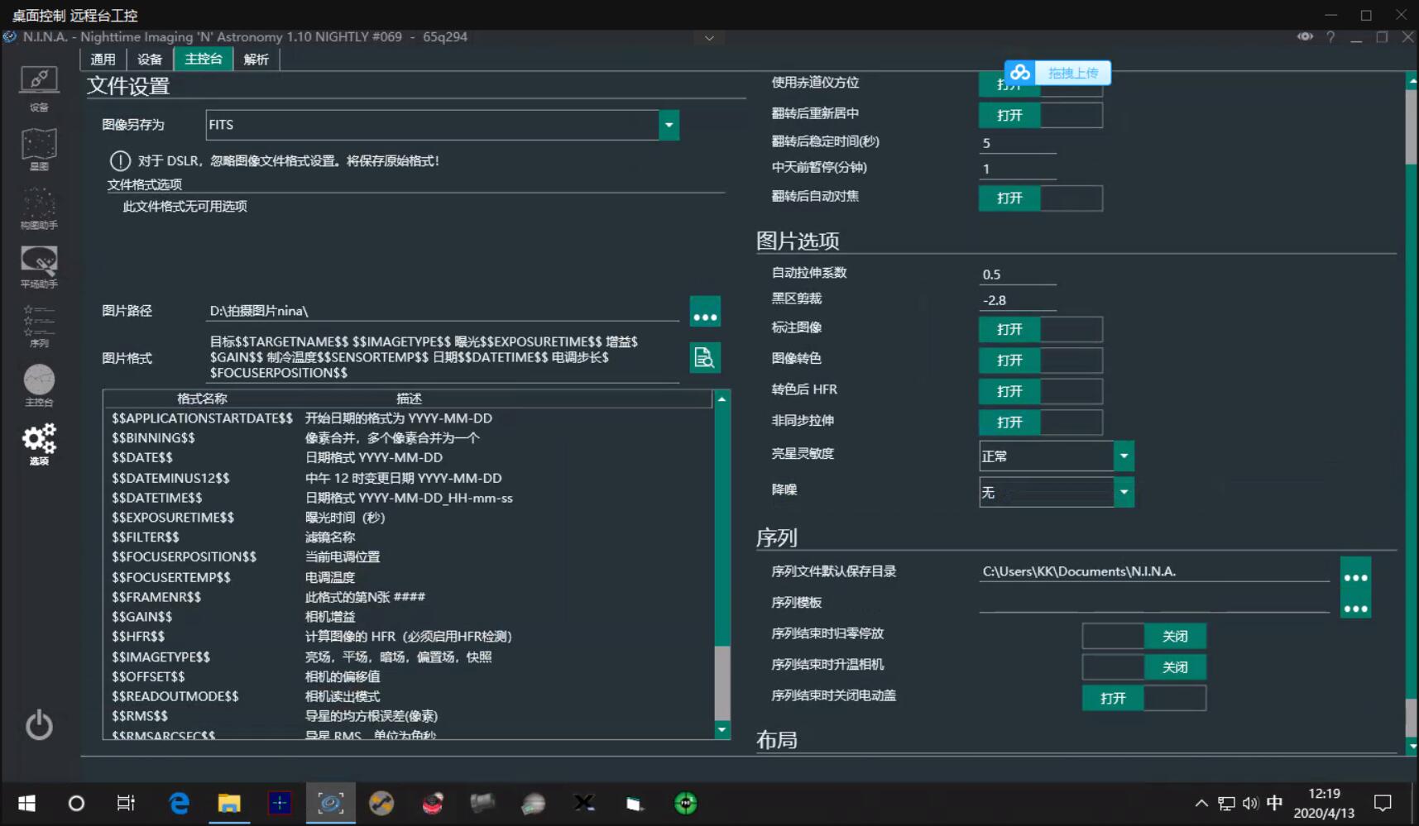
Task: Click format list scroll down arrow
Action: (x=722, y=730)
